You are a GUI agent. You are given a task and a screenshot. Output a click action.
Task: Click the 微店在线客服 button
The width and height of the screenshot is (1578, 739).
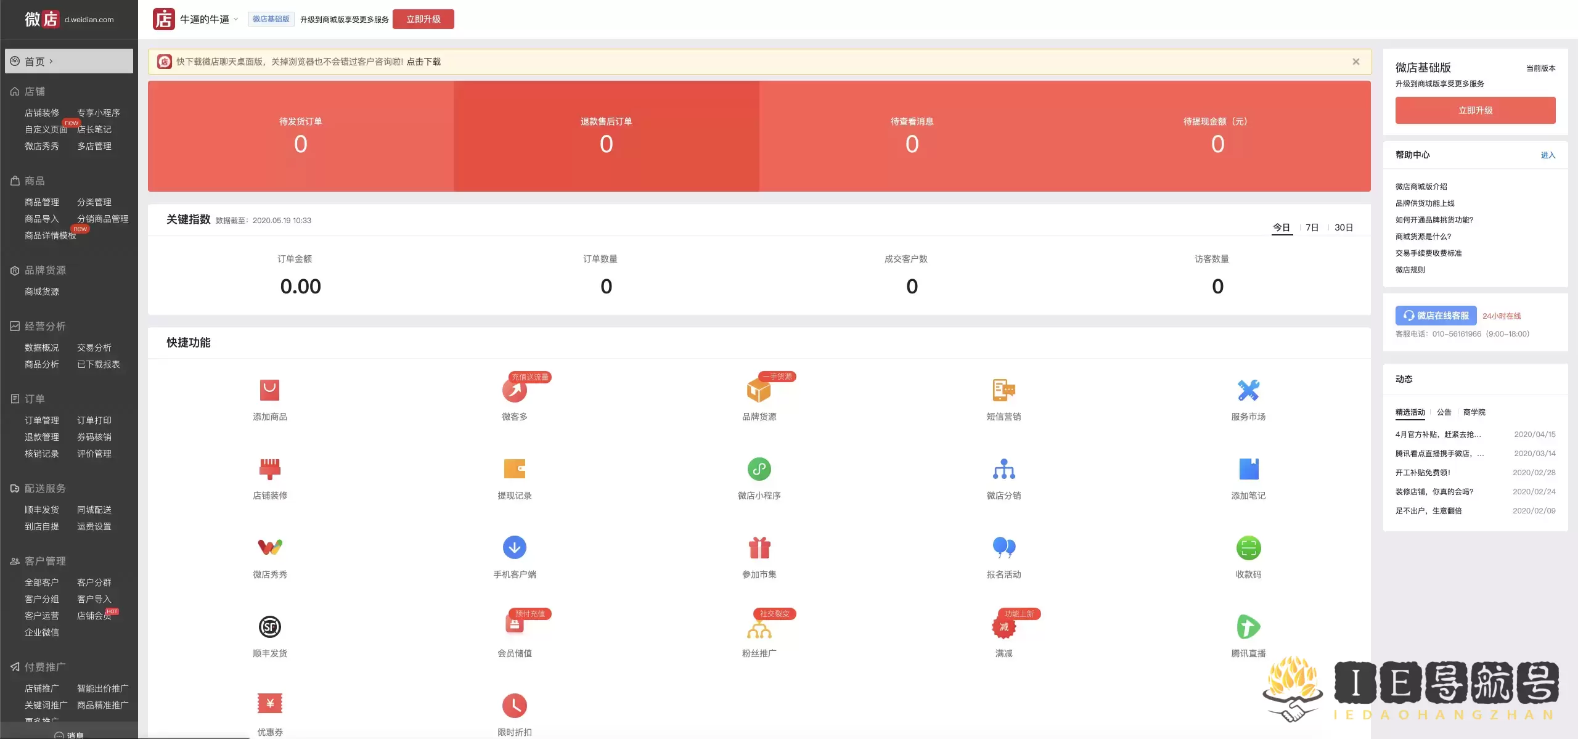click(1436, 316)
